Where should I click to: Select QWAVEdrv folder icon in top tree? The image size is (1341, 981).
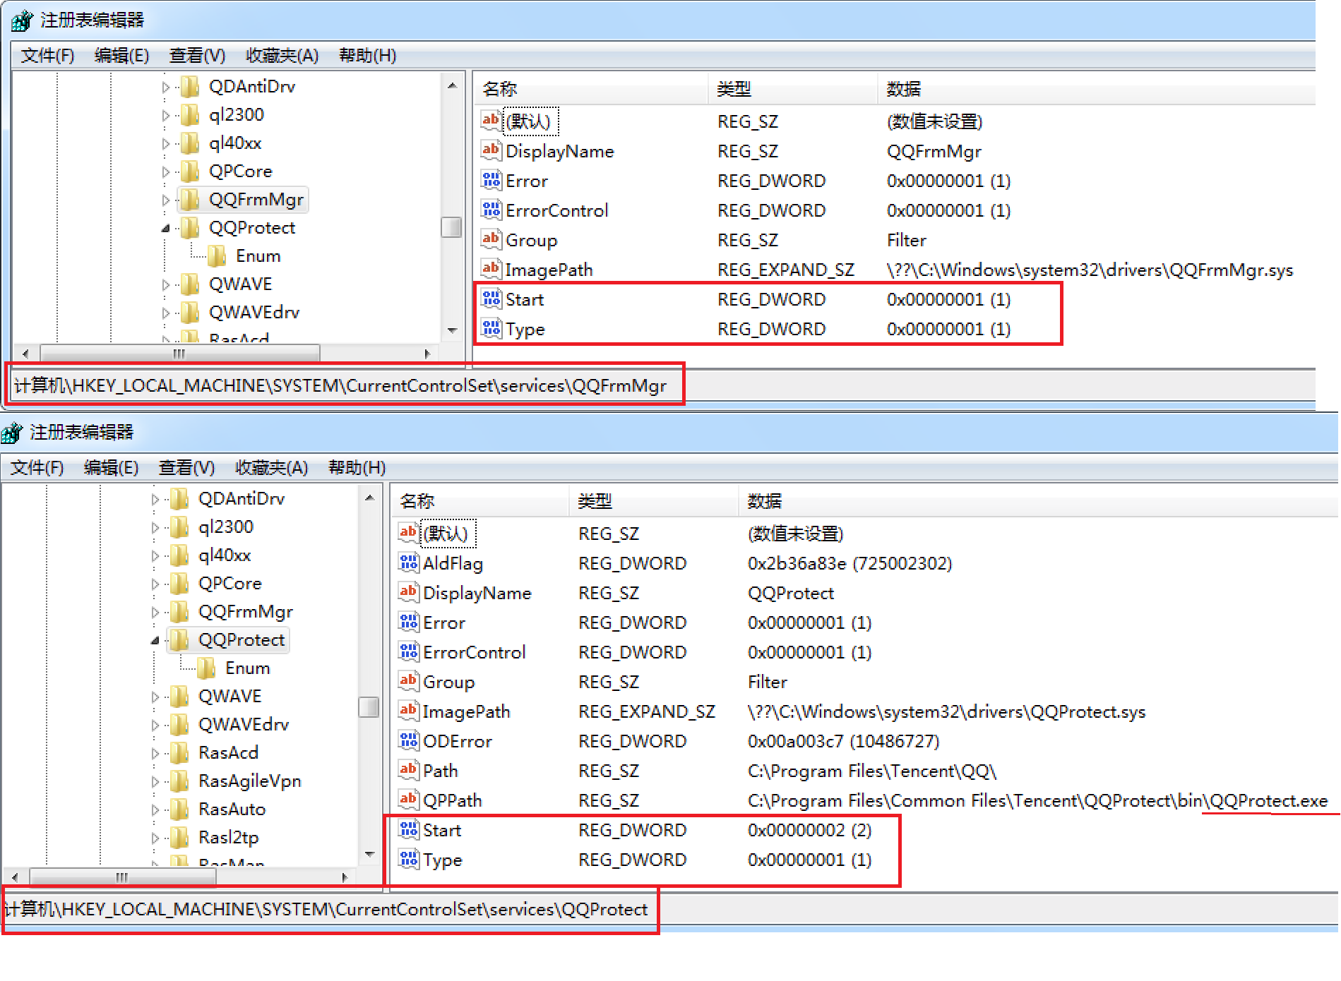(x=189, y=313)
